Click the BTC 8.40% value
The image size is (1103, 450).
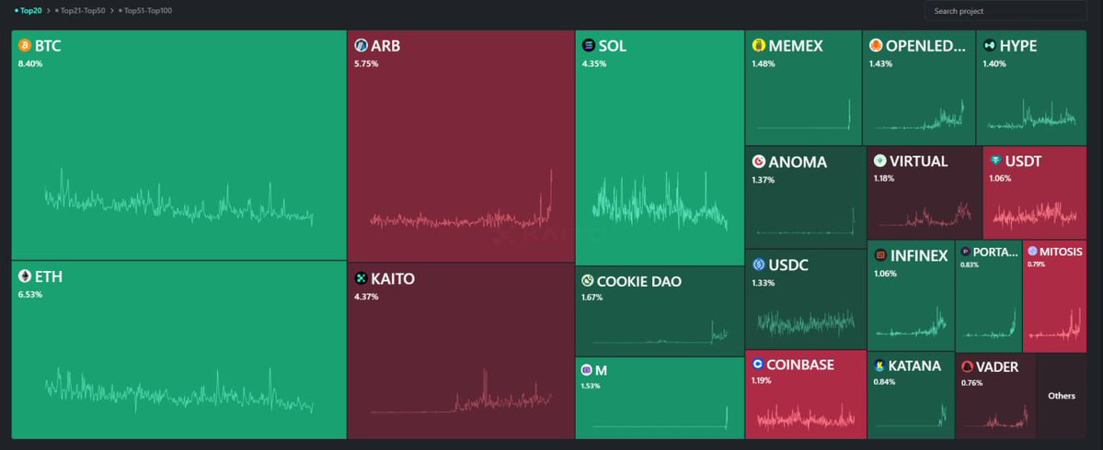pos(30,64)
